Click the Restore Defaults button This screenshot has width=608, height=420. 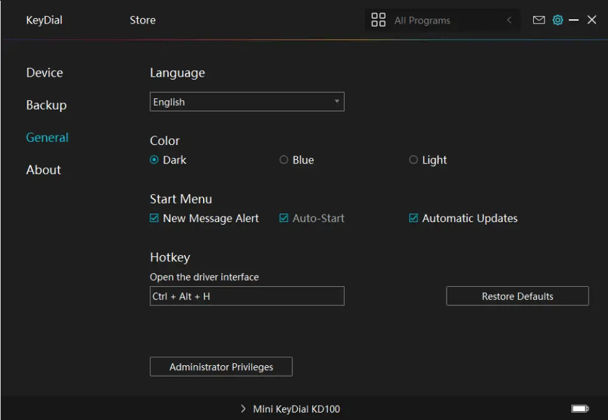pos(517,296)
